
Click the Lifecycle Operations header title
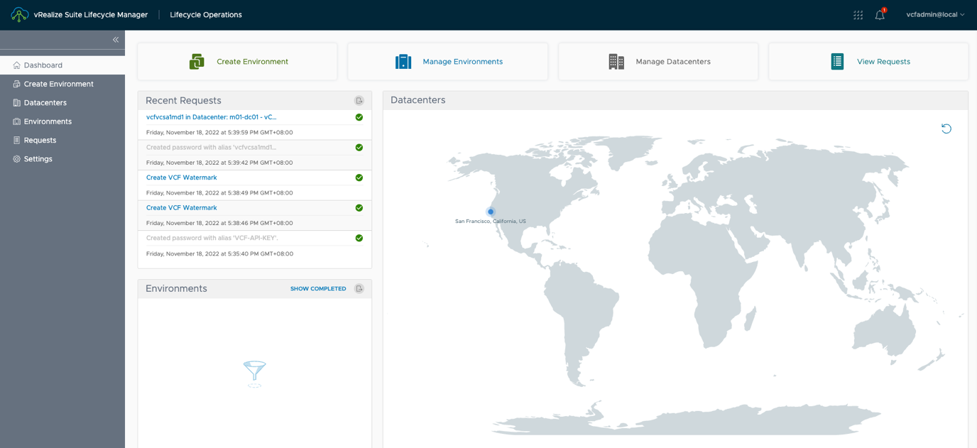coord(206,15)
